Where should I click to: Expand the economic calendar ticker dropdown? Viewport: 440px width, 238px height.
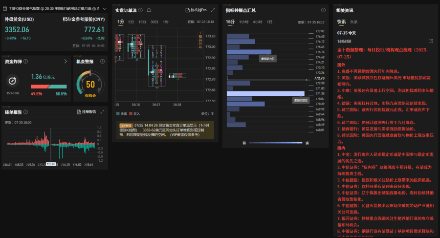[x=105, y=9]
